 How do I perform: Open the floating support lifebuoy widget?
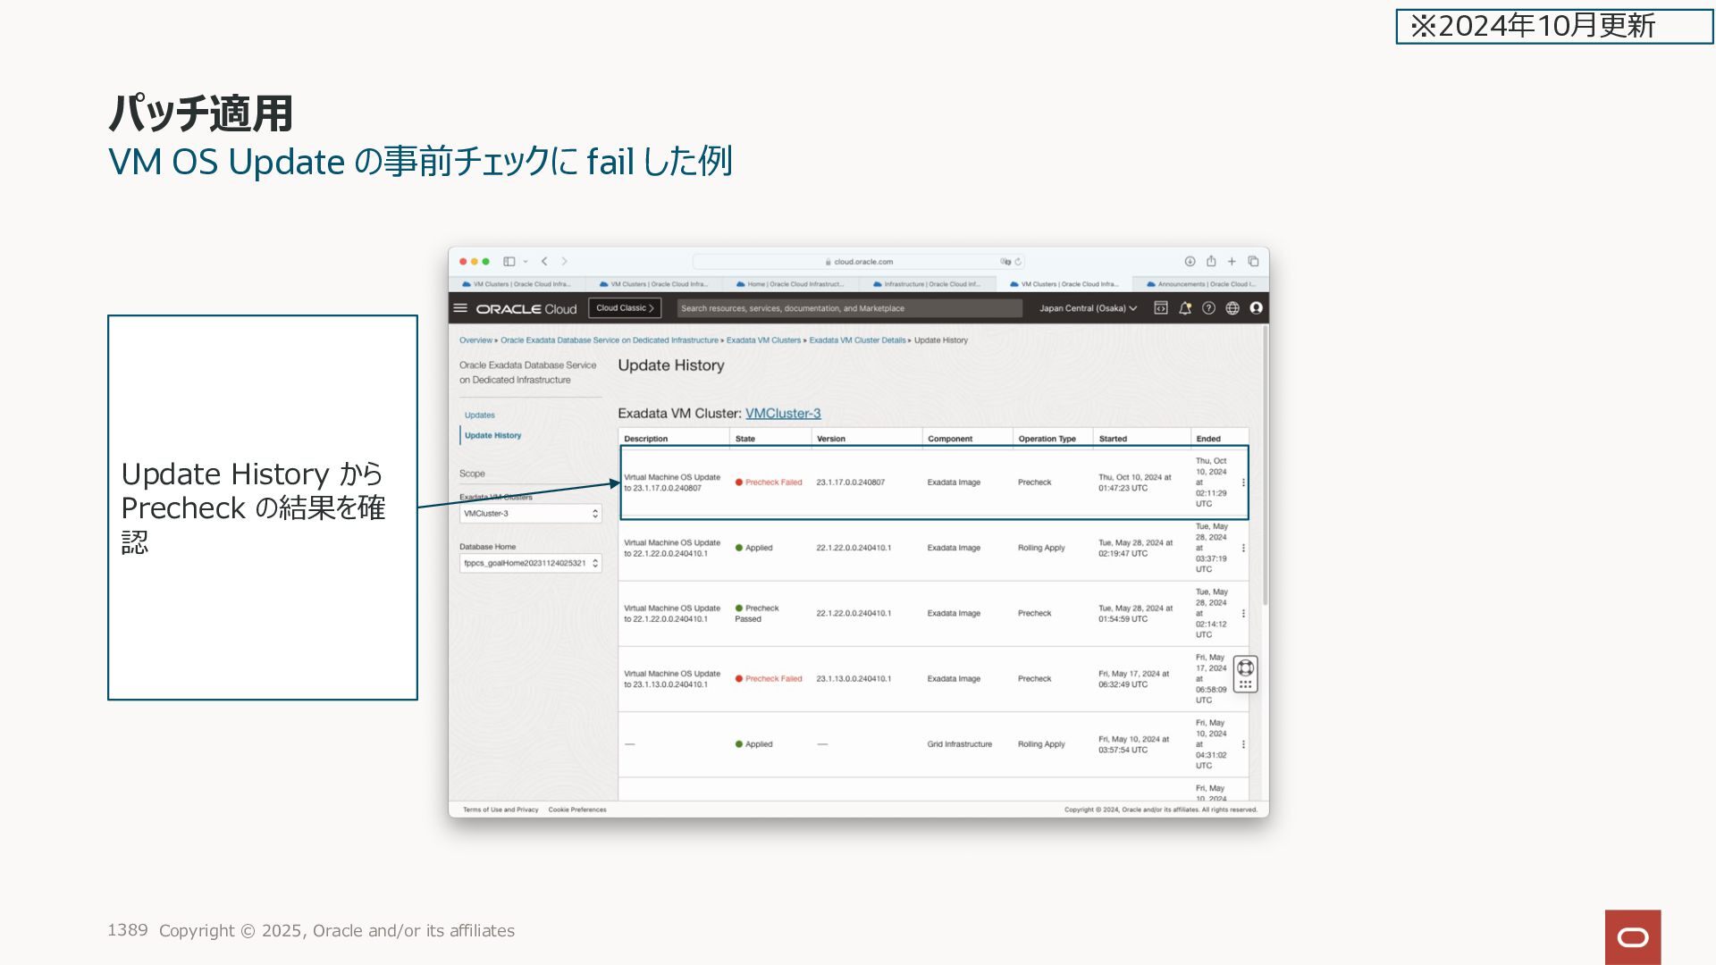point(1245,667)
